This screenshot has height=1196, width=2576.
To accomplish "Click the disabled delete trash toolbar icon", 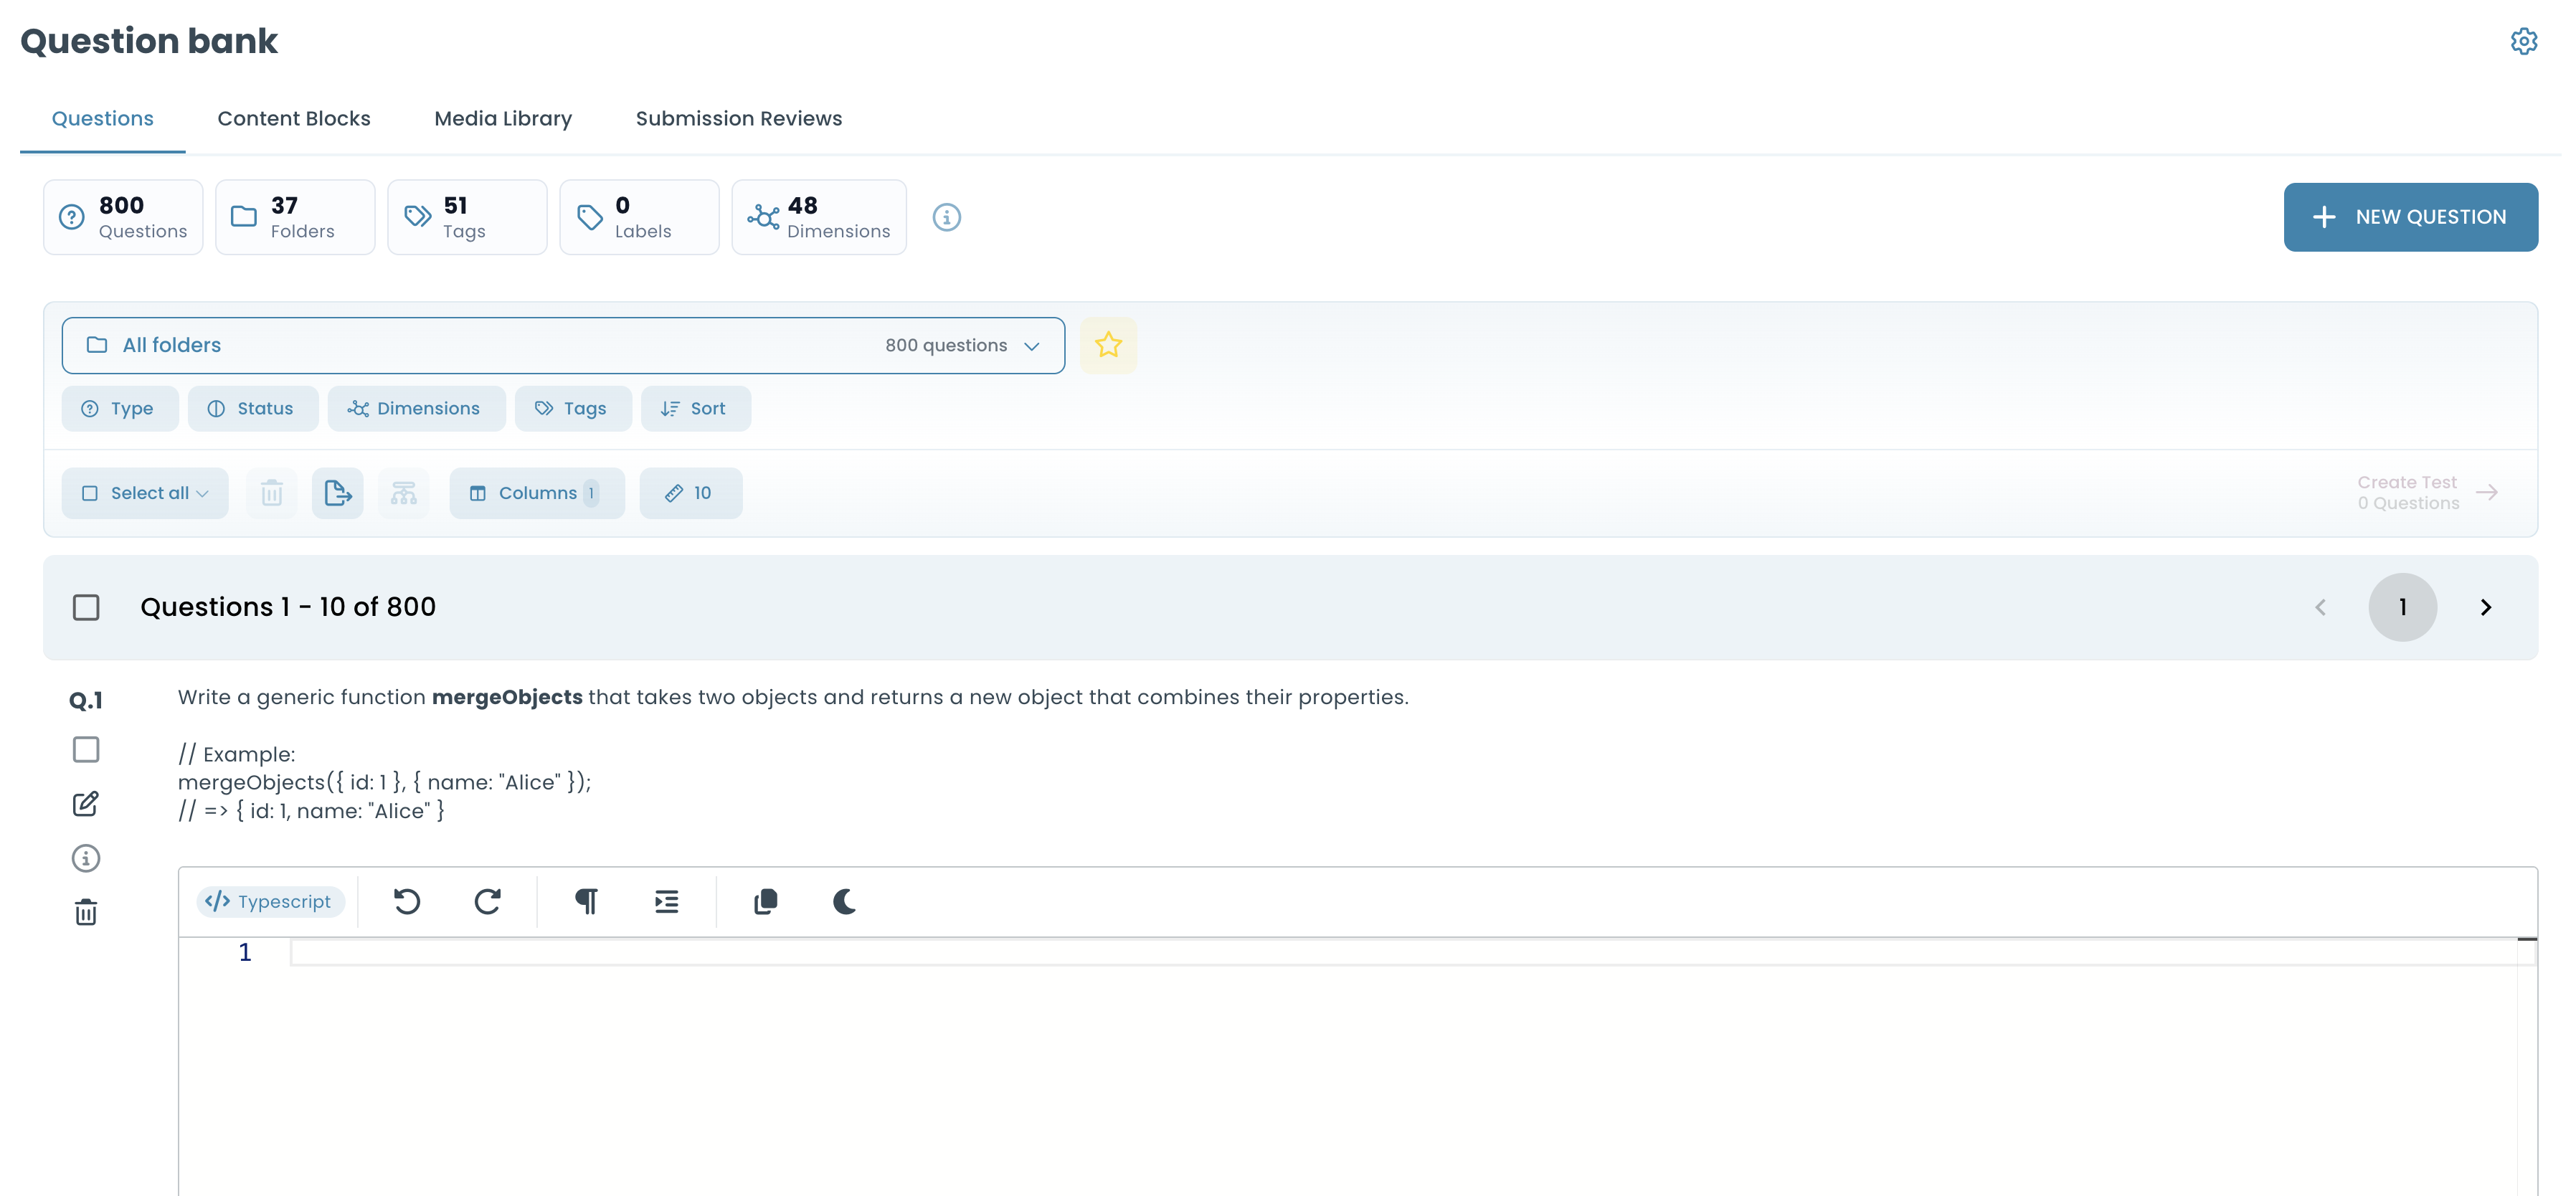I will click(272, 493).
